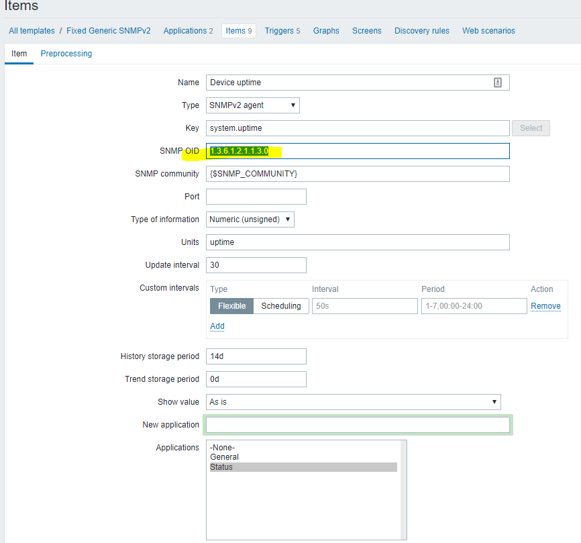Open the Discovery rules section

pyautogui.click(x=421, y=30)
